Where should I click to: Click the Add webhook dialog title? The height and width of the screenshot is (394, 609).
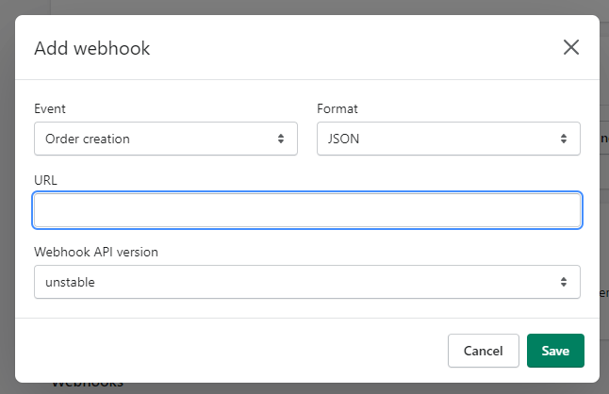point(92,48)
